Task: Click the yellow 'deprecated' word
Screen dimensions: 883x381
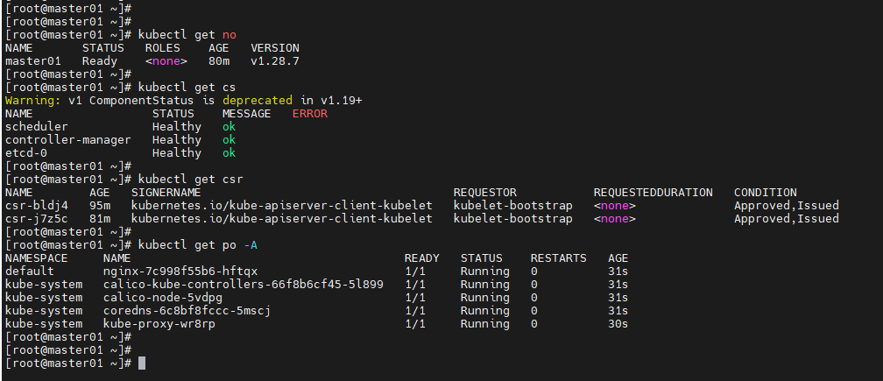Action: pos(258,100)
